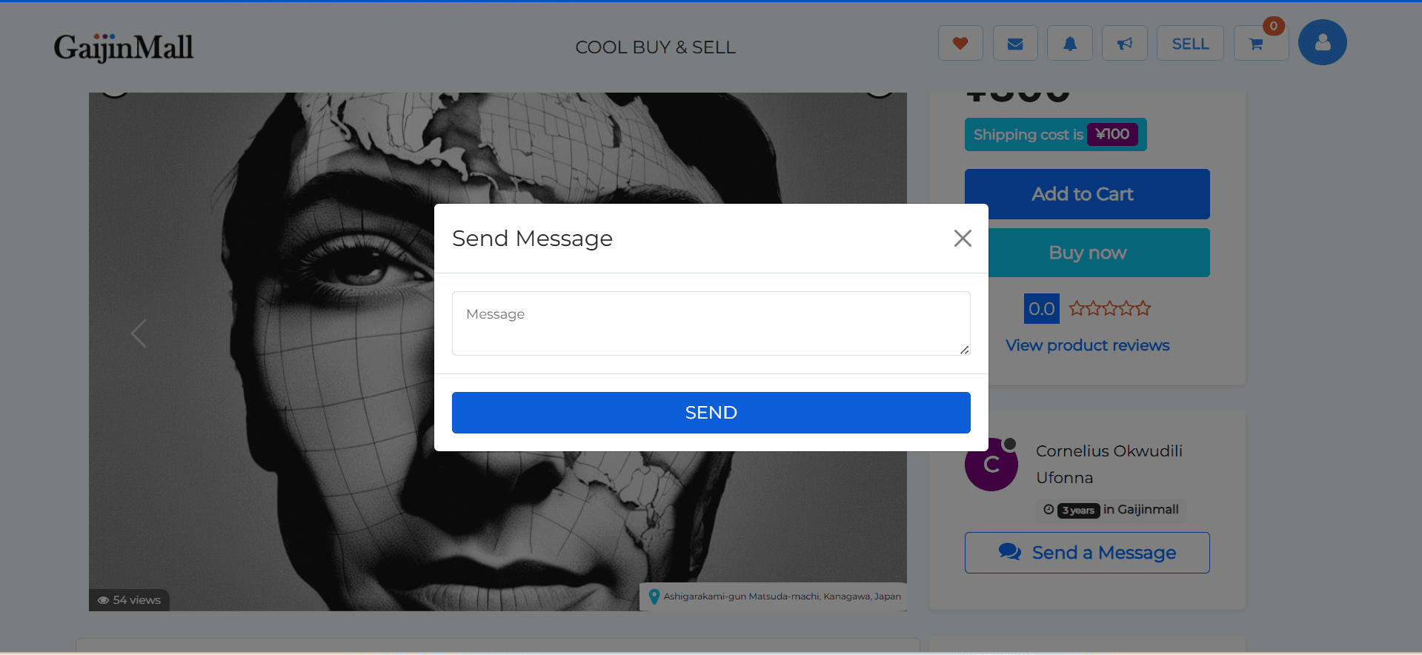The width and height of the screenshot is (1422, 655).
Task: Click Add to Cart
Action: (x=1082, y=193)
